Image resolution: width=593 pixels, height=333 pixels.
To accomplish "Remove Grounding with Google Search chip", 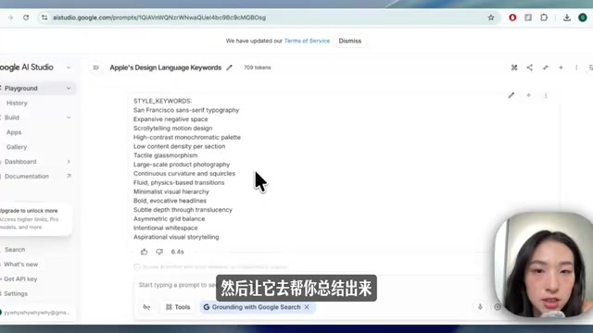I will tap(307, 307).
